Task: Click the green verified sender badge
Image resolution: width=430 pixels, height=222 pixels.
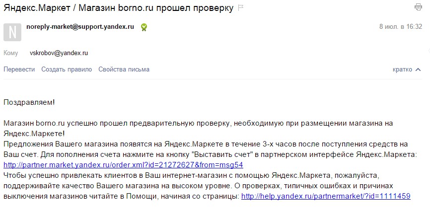Action: coord(143,27)
